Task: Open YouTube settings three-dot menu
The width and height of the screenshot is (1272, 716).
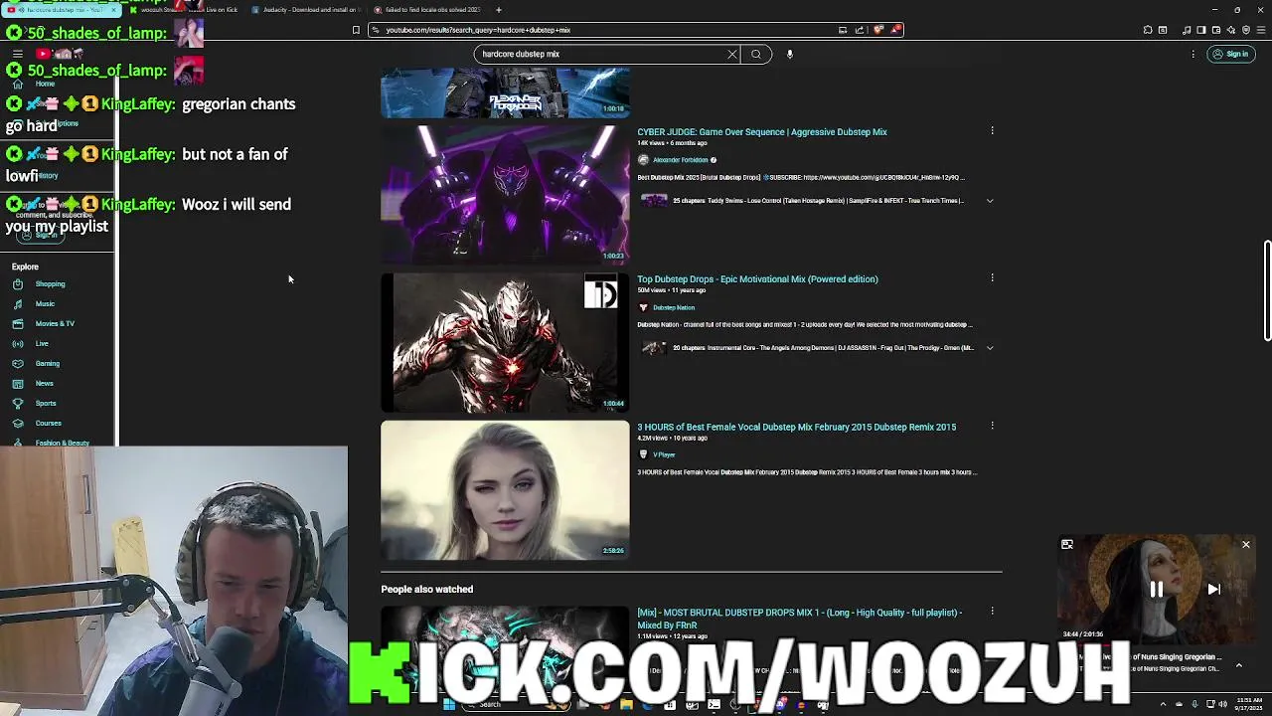Action: [x=1192, y=54]
